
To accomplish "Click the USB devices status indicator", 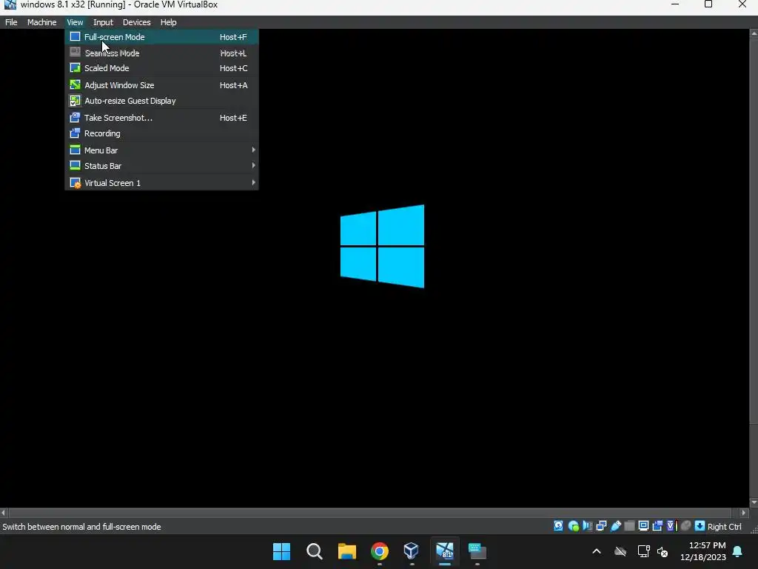I will click(x=615, y=526).
